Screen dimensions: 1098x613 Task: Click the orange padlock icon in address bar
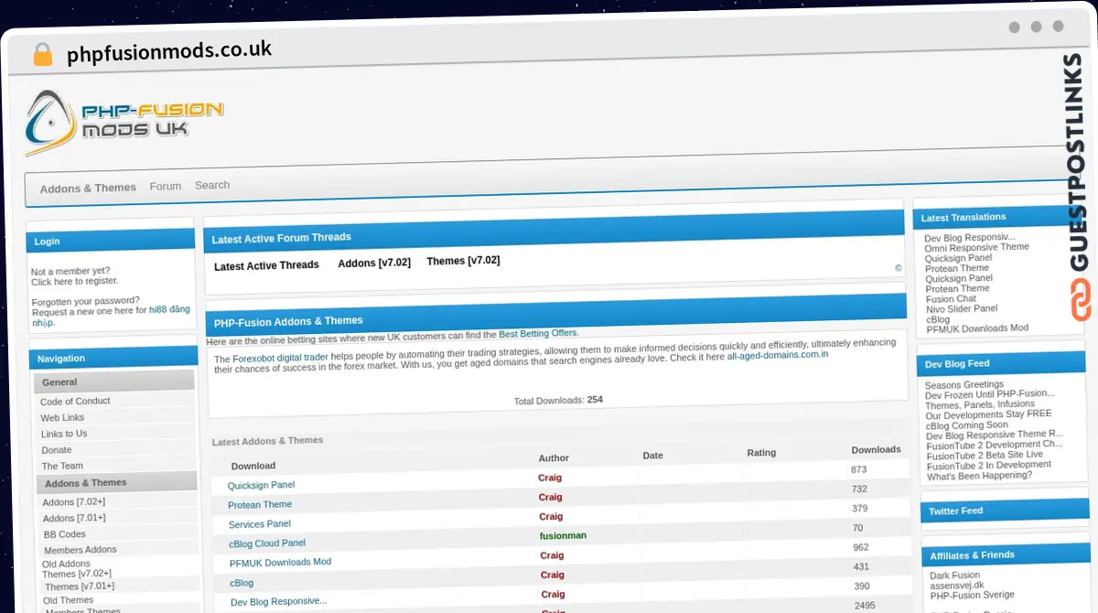pyautogui.click(x=42, y=55)
